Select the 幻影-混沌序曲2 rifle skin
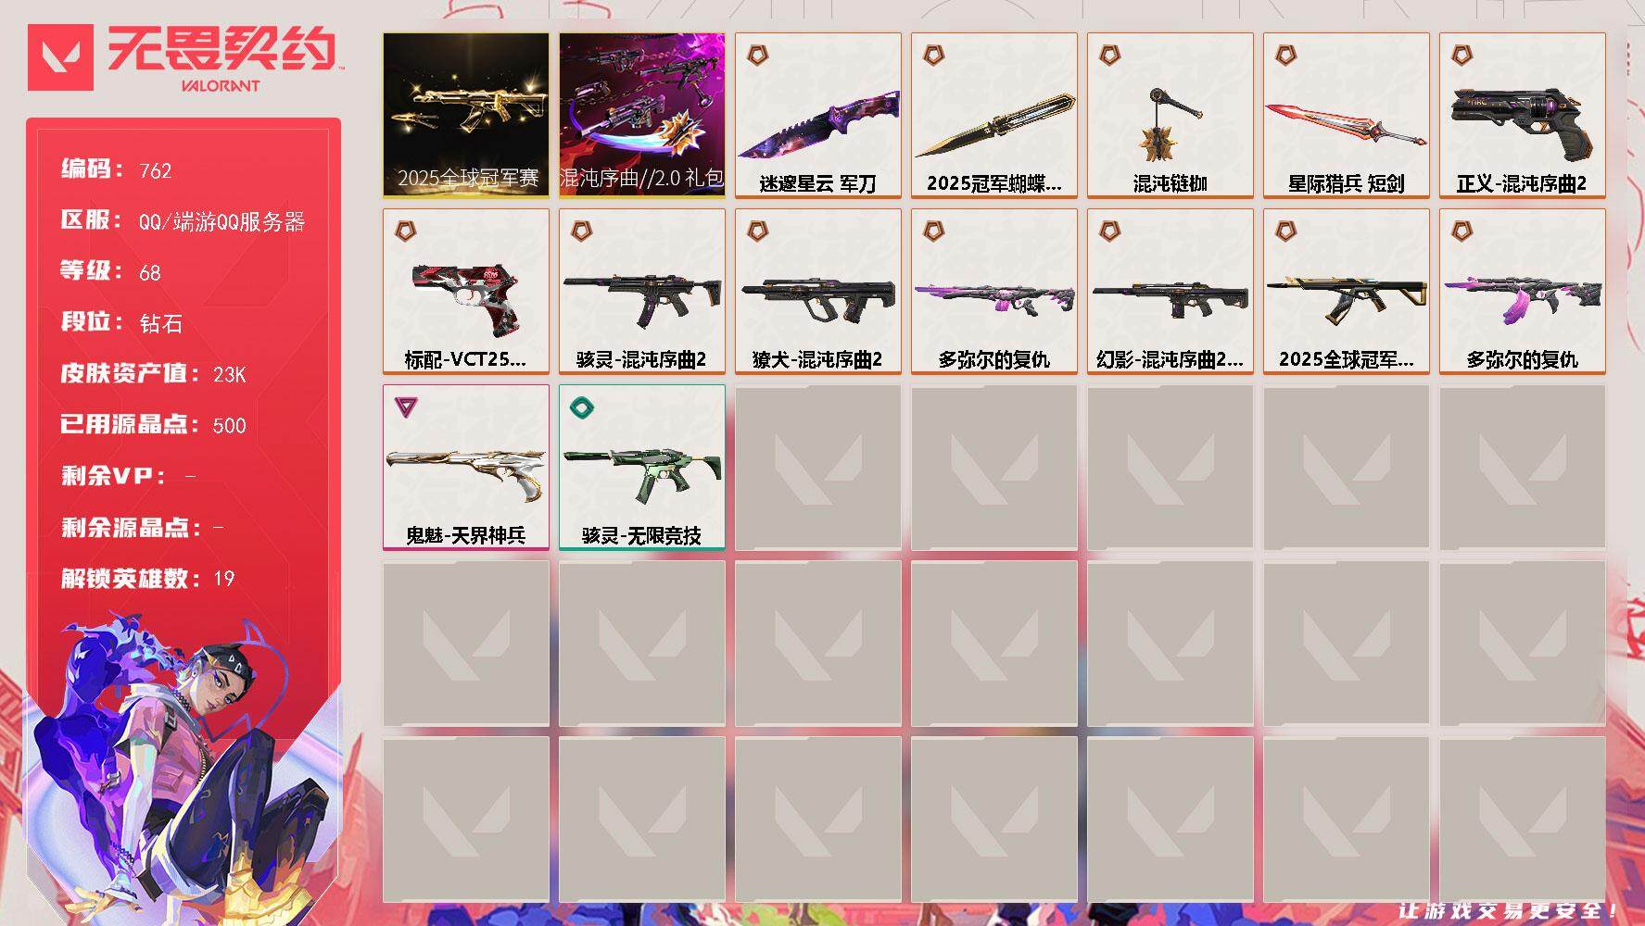Viewport: 1645px width, 926px height. 1170,291
